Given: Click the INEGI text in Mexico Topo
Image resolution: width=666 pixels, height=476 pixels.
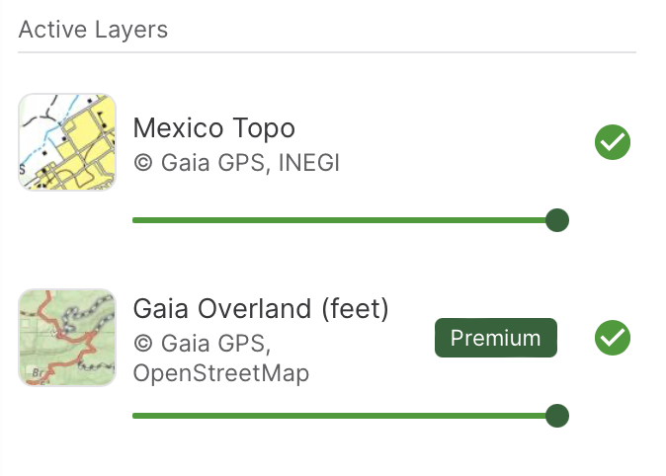Looking at the screenshot, I should pos(308,163).
